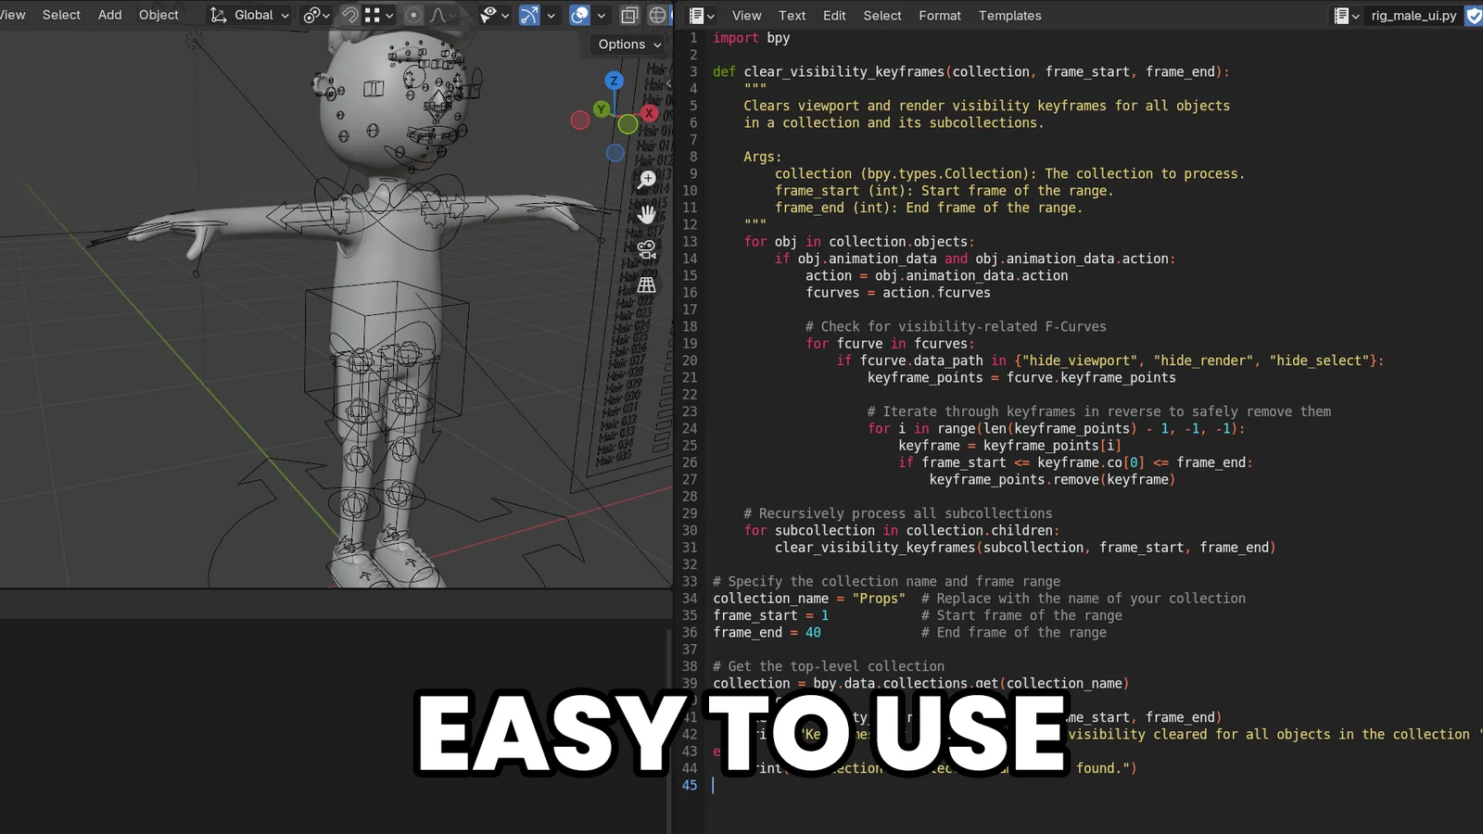Collapse the outliner using the left arrow button
Viewport: 1483px width, 834px height.
(668, 83)
